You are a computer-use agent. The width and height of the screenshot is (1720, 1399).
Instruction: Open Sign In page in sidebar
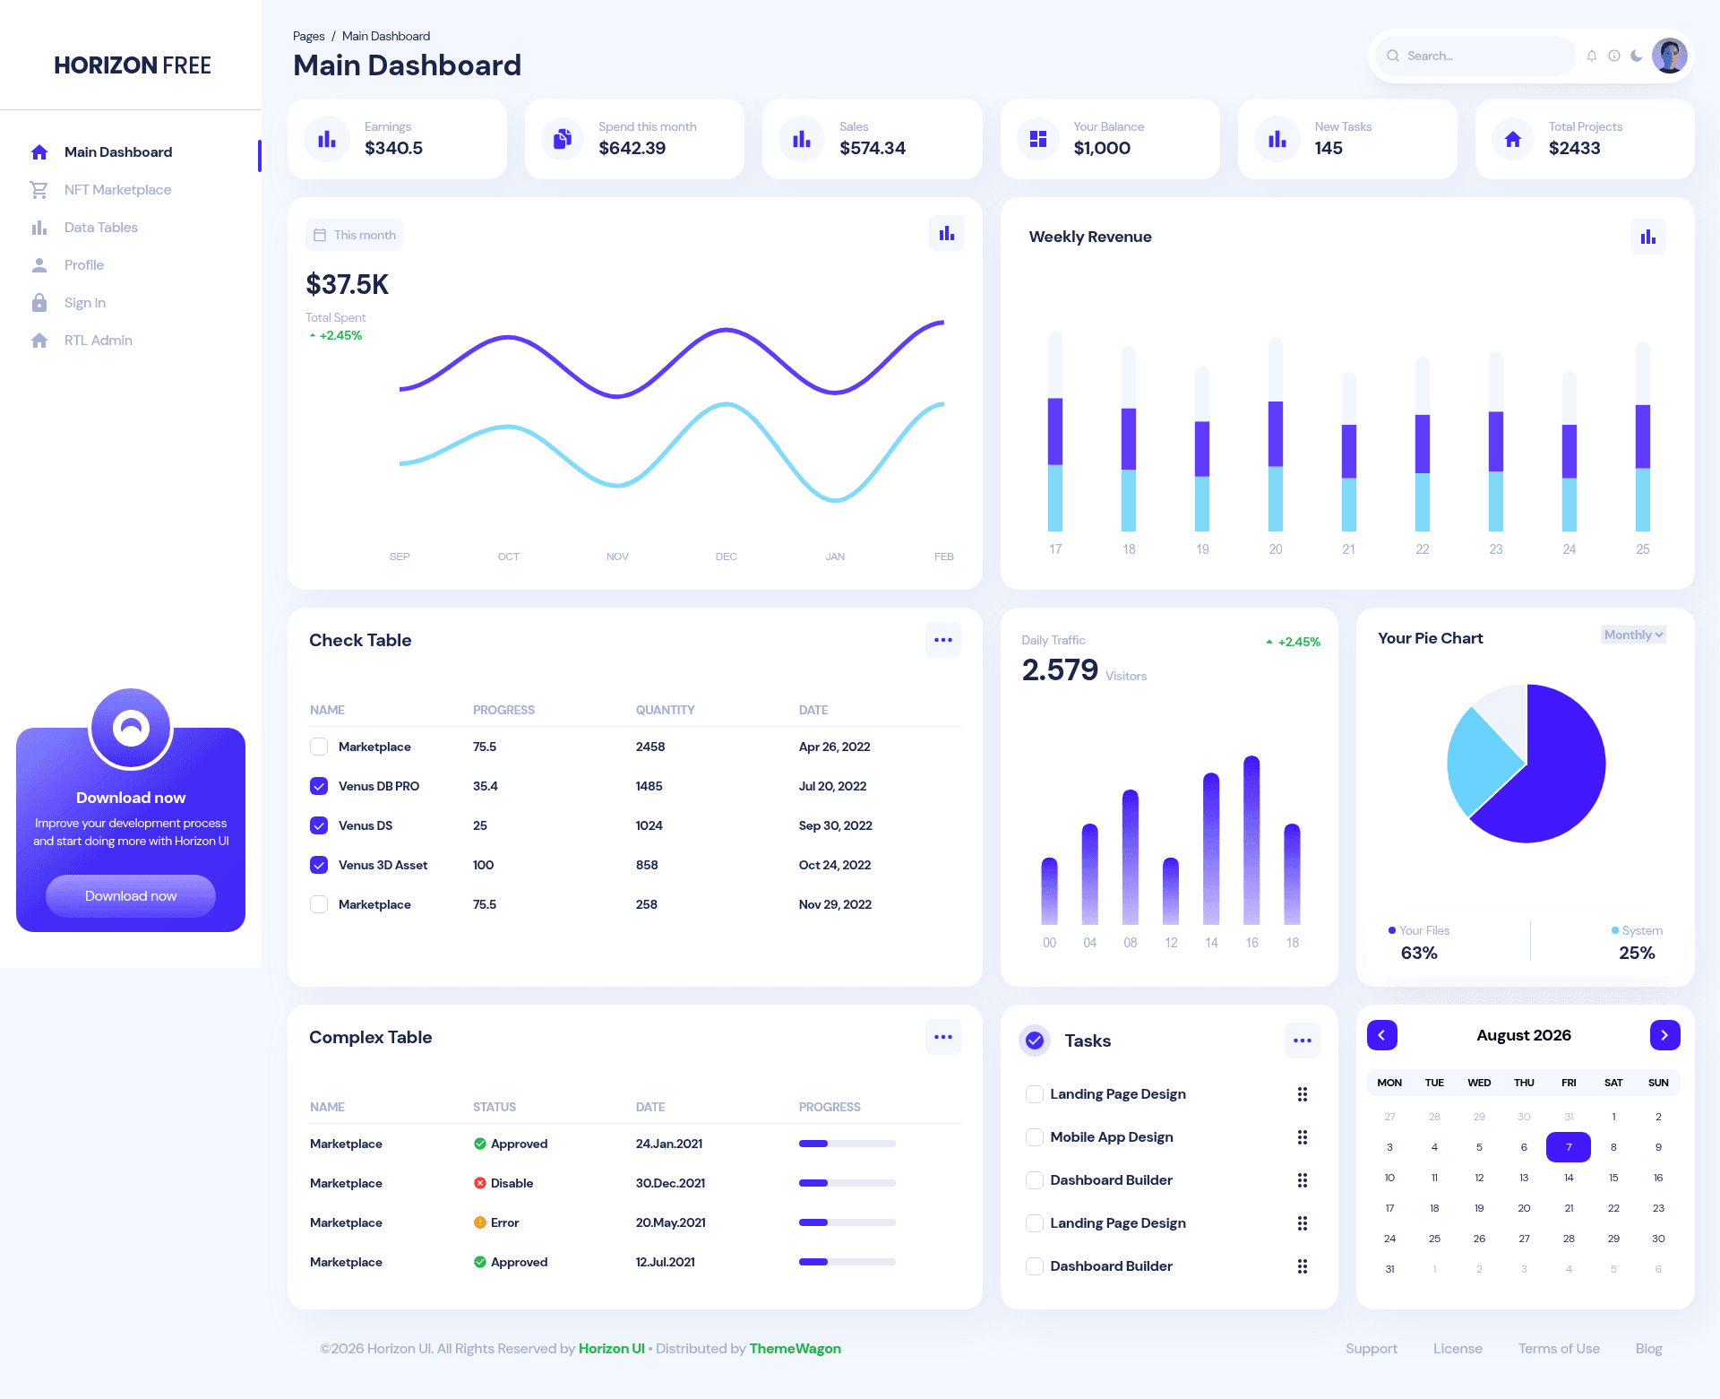[x=85, y=303]
